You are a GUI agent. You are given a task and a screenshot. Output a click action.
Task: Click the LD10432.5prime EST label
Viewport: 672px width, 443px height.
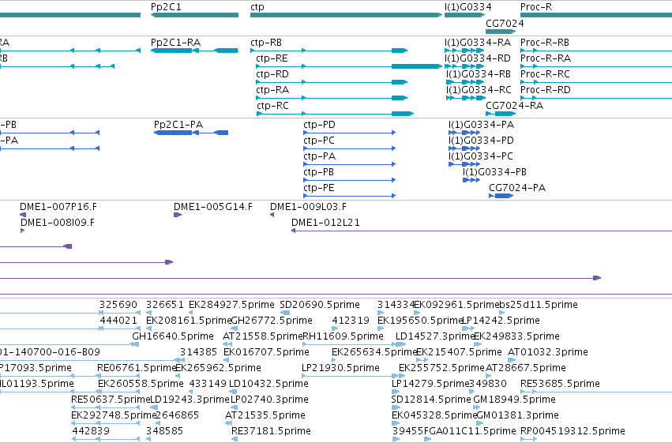(268, 384)
